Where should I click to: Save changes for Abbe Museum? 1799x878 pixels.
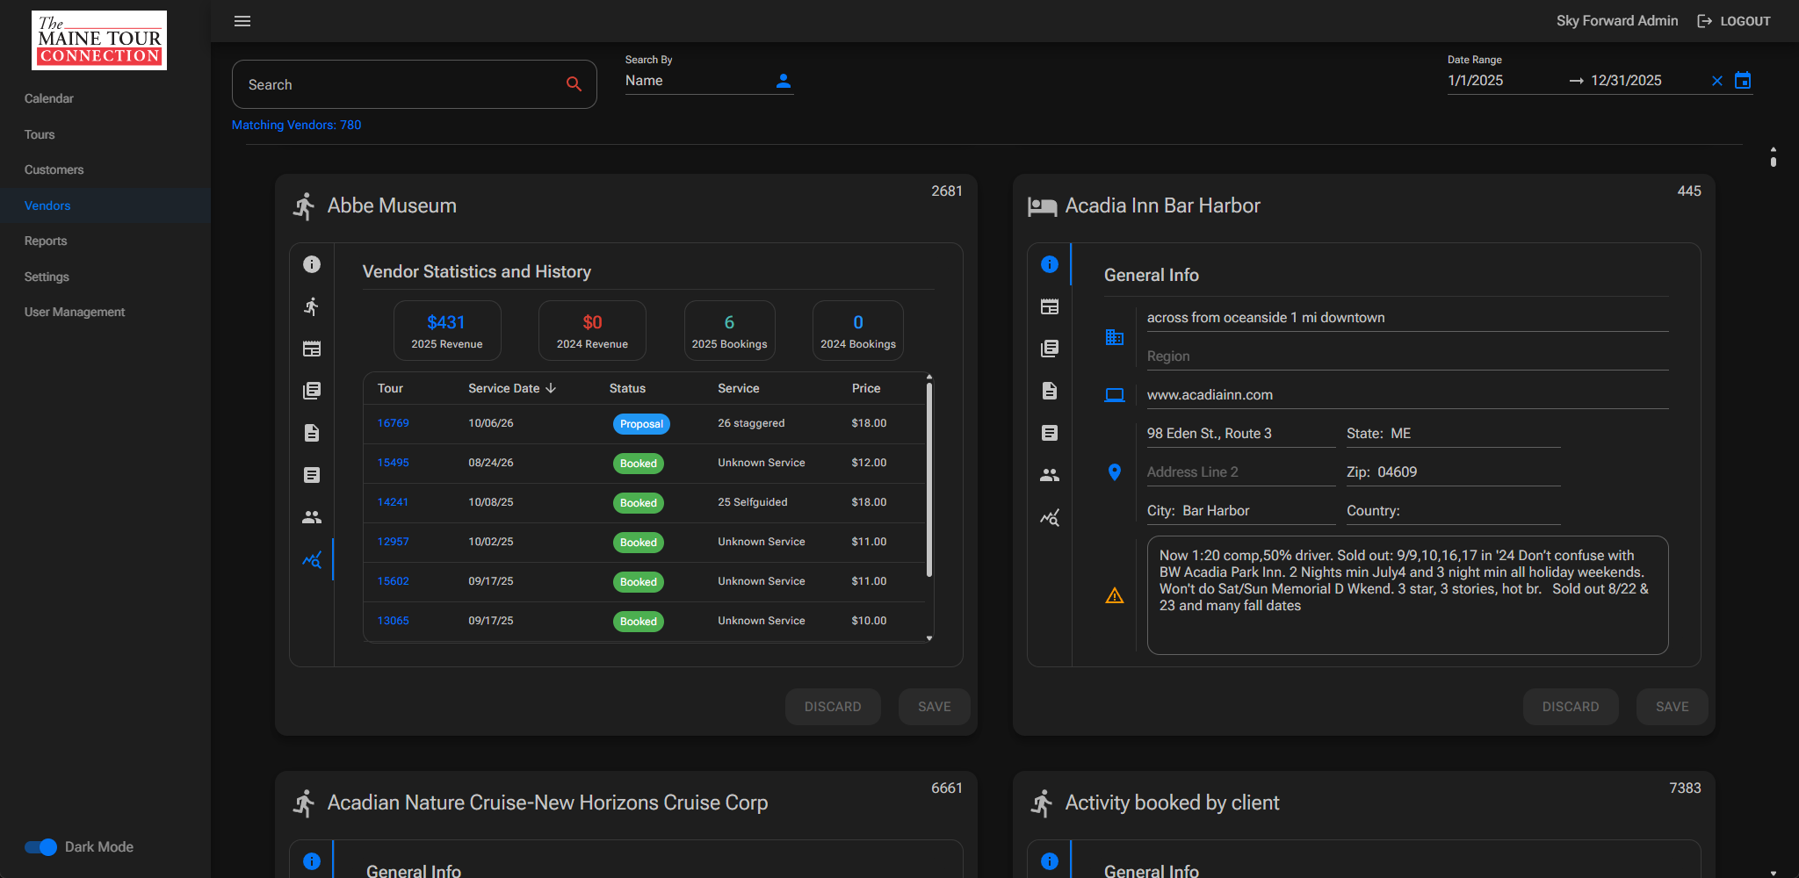(x=934, y=706)
